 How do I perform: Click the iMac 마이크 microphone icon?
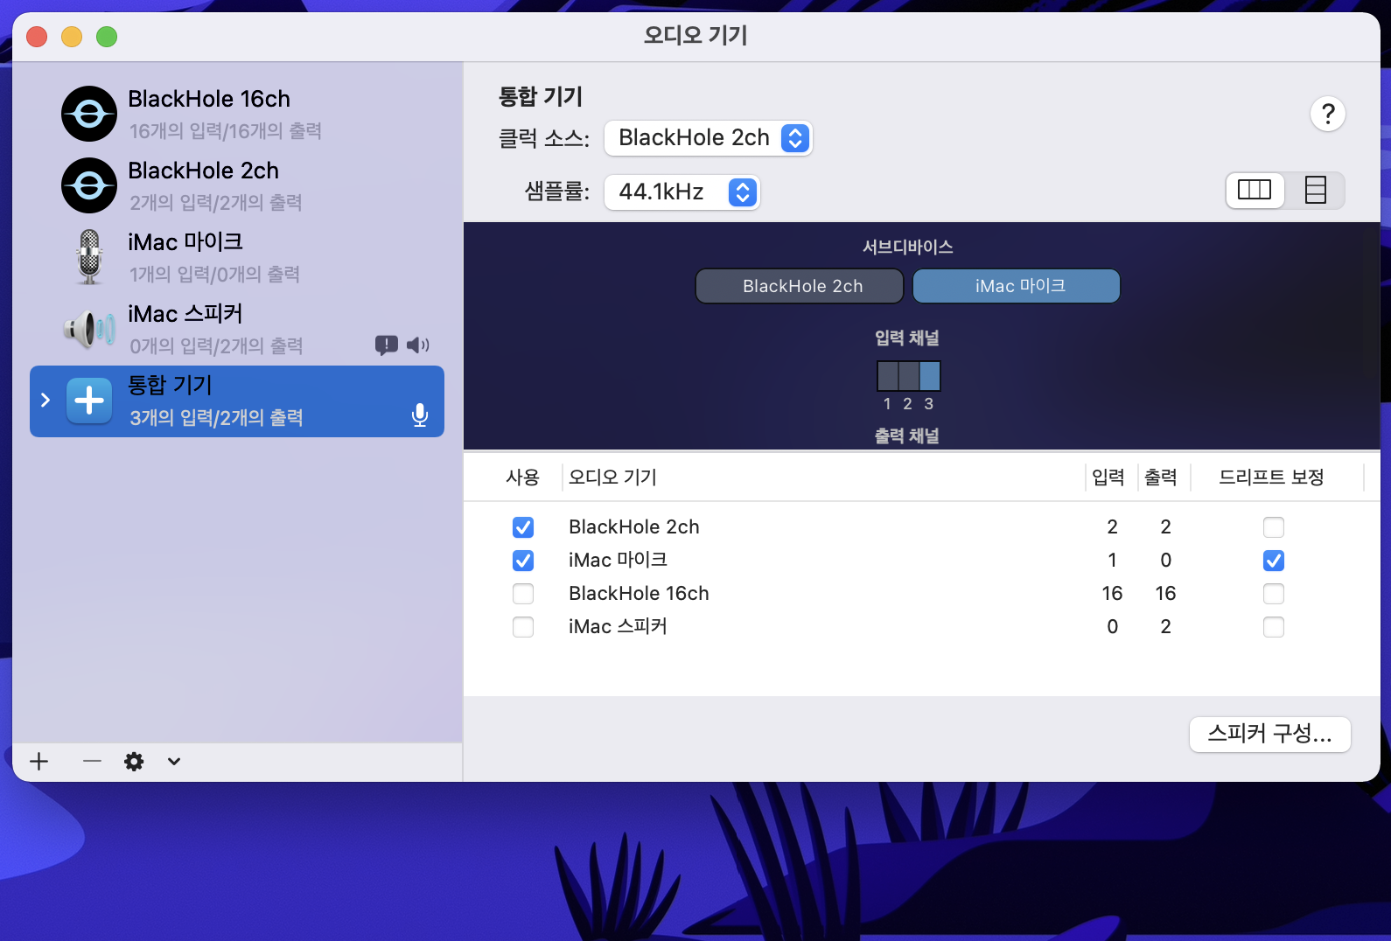[89, 257]
